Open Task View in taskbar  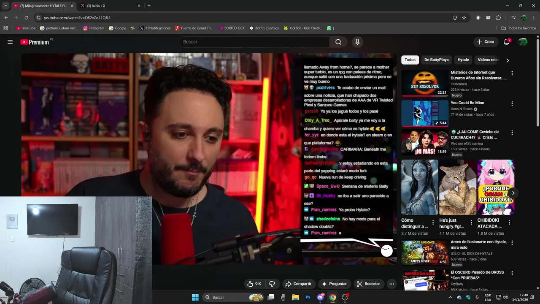click(x=271, y=297)
